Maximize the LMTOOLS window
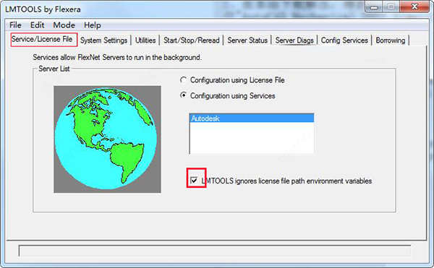 pyautogui.click(x=391, y=7)
